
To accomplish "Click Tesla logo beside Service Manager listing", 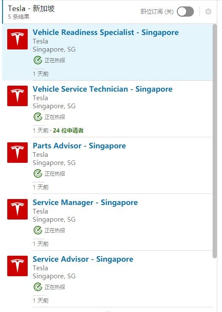I will point(17,209).
